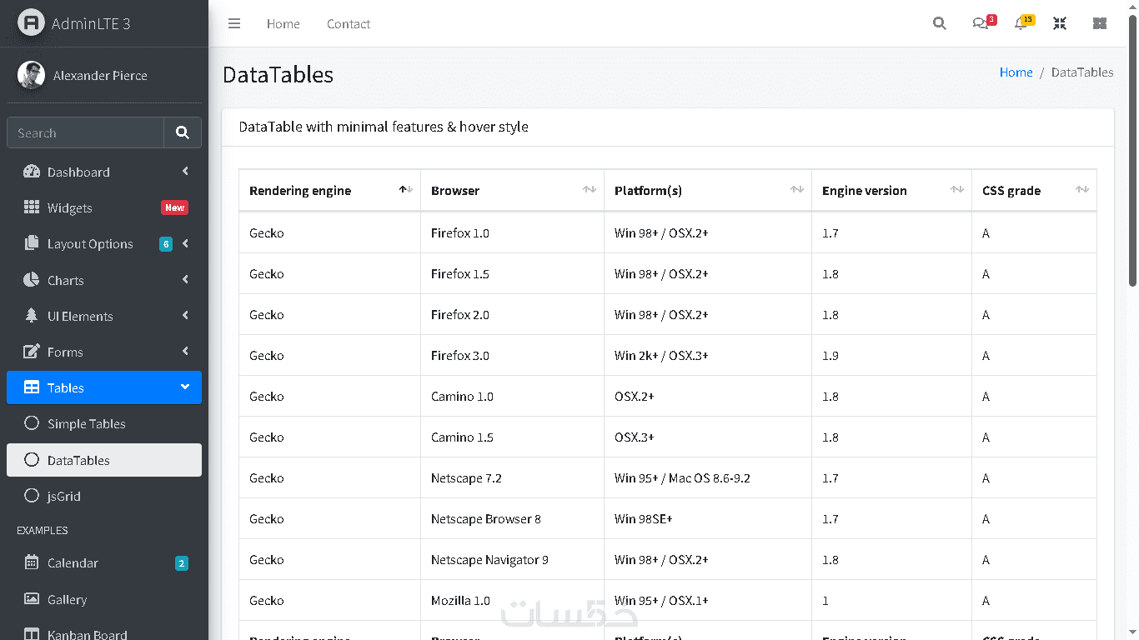1139x640 pixels.
Task: Open the Contact navbar item
Action: point(349,24)
